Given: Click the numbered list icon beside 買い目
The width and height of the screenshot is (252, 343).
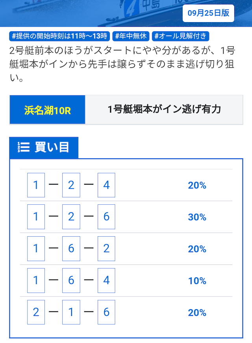Looking at the screenshot, I should click(24, 147).
